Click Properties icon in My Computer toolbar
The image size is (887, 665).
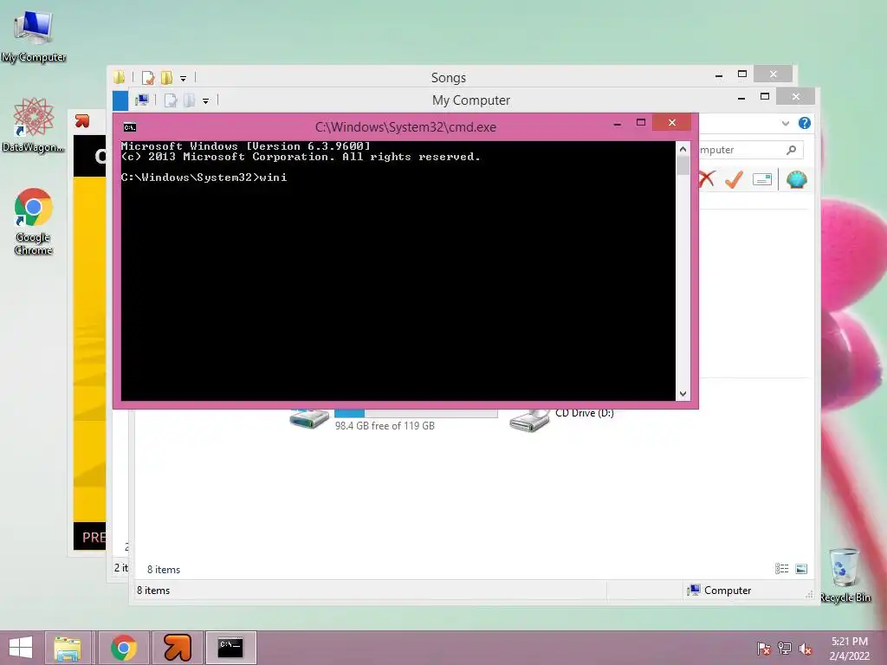(171, 100)
